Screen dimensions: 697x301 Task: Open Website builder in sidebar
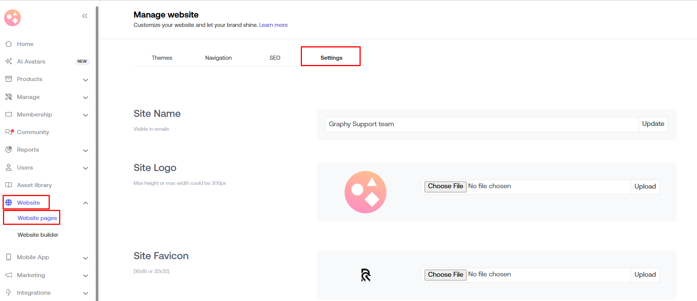click(38, 235)
